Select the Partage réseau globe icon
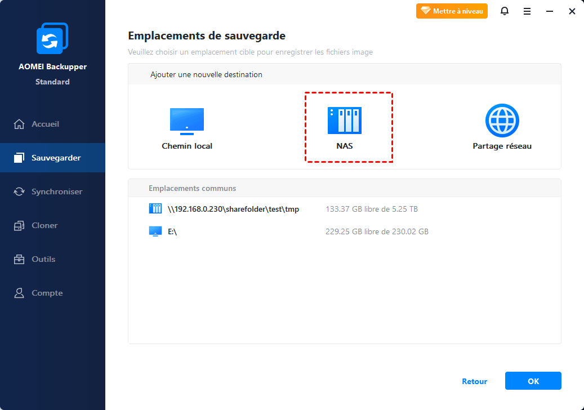Screen dimensions: 584x410 tap(502, 121)
